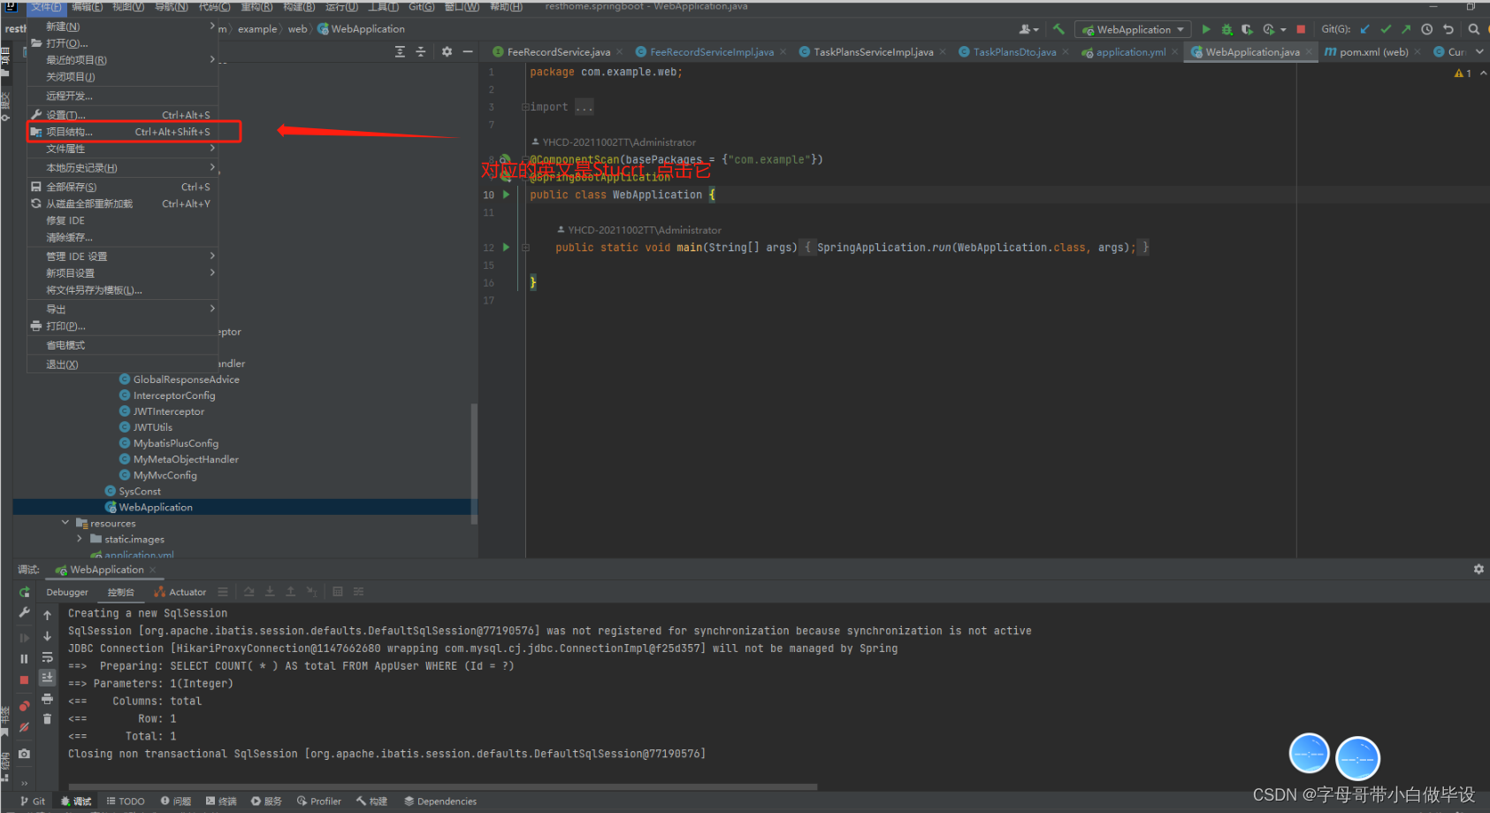Click the web breadcrumb

click(298, 29)
